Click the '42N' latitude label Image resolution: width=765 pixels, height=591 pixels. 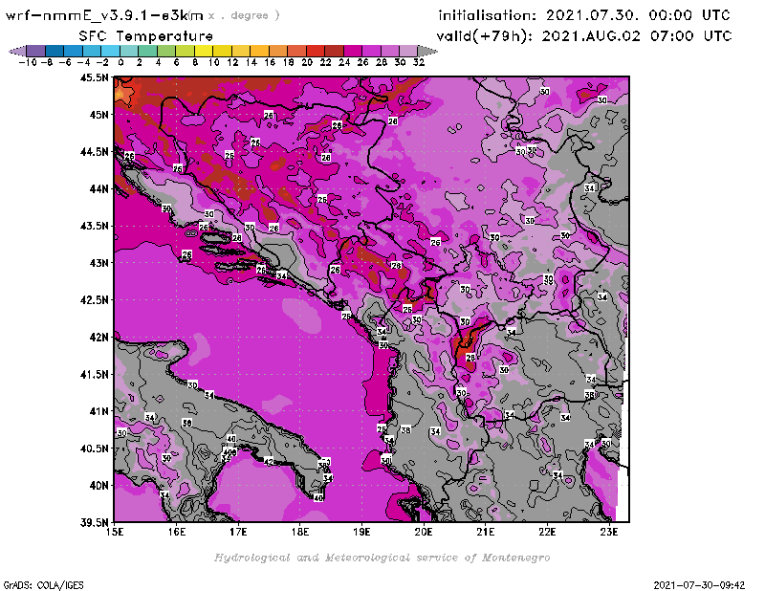[99, 338]
